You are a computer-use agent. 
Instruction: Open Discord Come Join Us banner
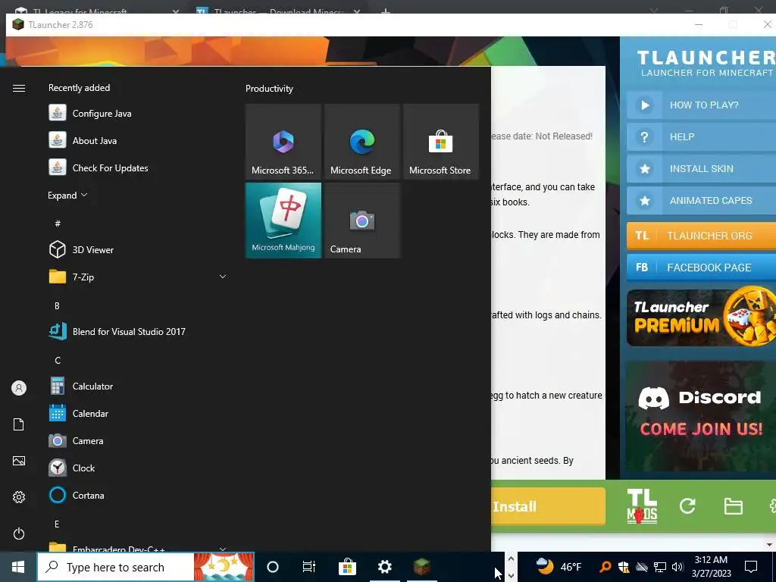[701, 416]
